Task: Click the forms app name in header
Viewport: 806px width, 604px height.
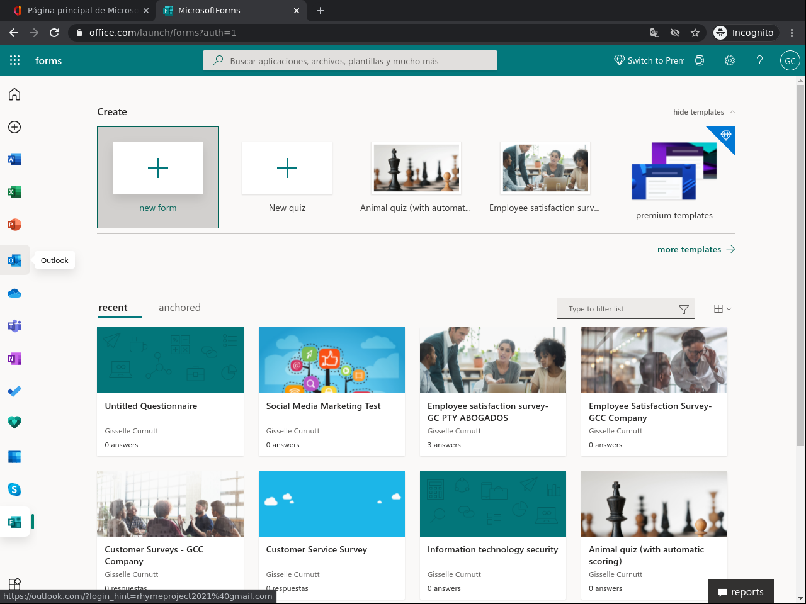Action: (48, 60)
